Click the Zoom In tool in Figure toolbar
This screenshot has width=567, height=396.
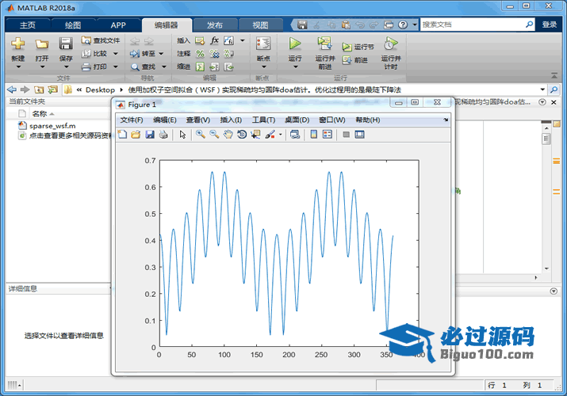tap(201, 135)
